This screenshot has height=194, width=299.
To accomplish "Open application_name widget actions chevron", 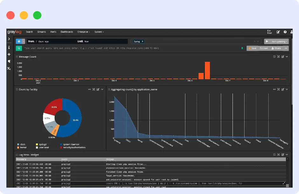I will click(287, 89).
